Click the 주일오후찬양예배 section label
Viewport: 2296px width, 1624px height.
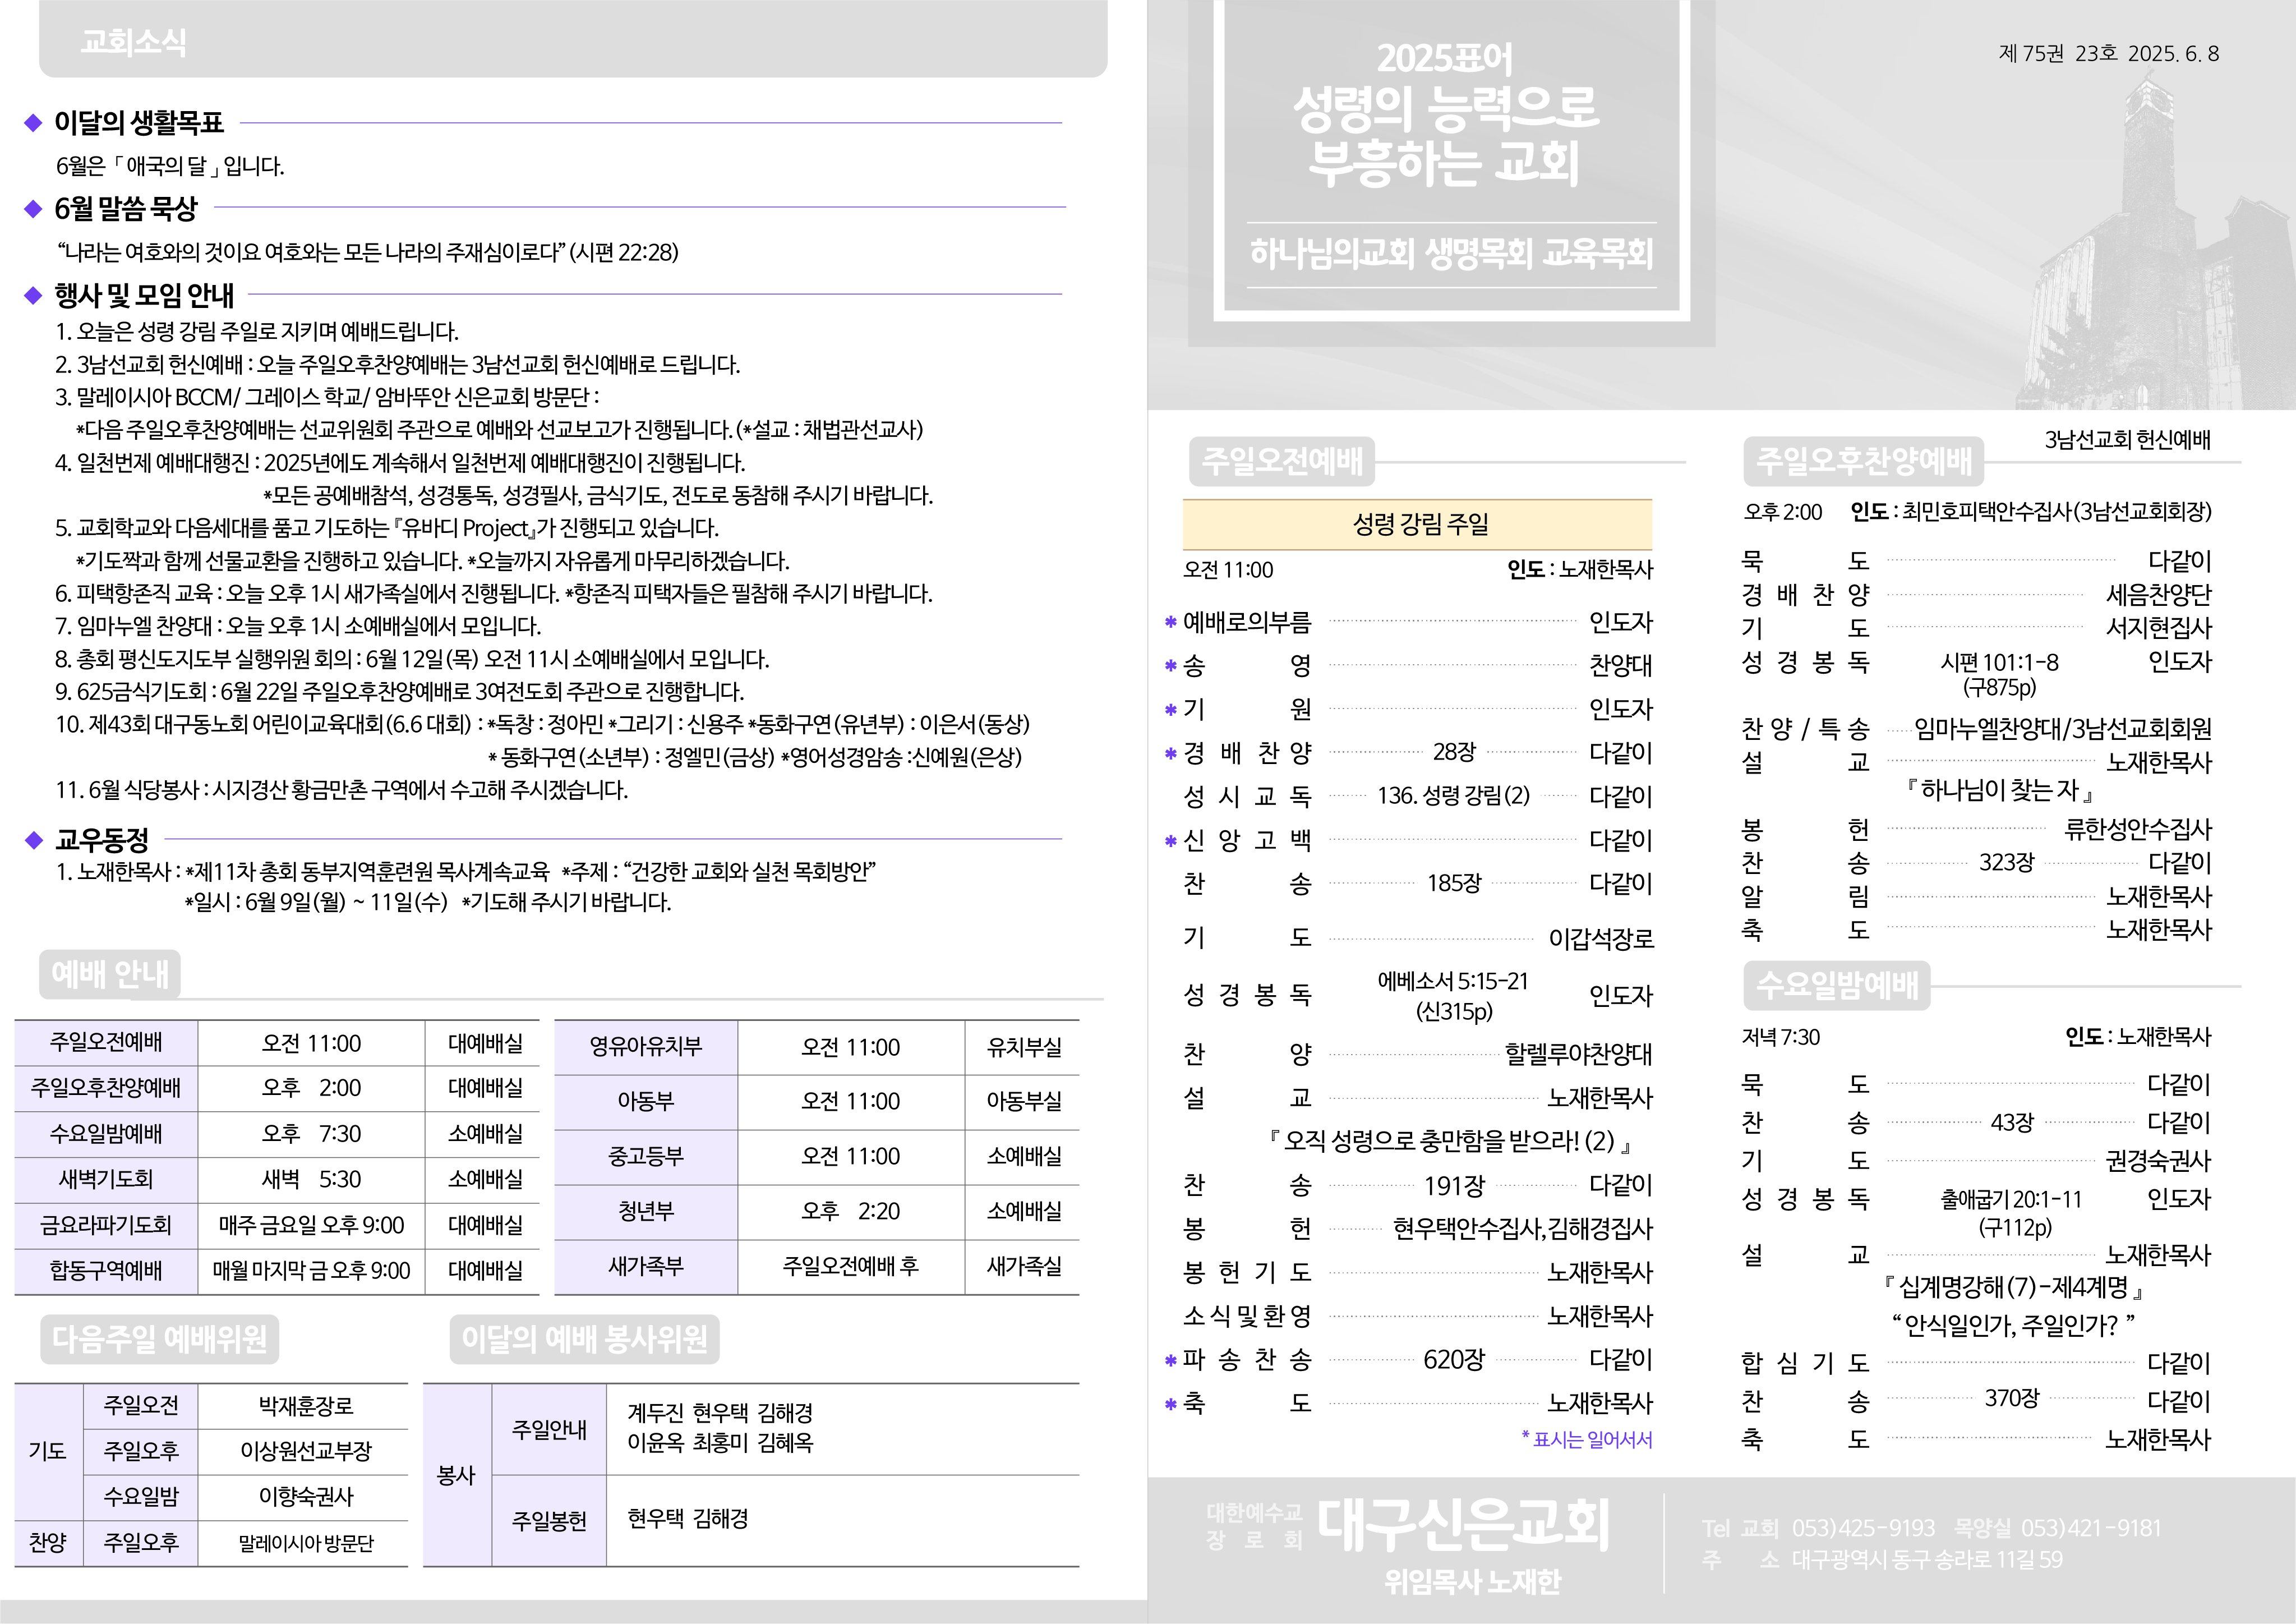(1864, 461)
